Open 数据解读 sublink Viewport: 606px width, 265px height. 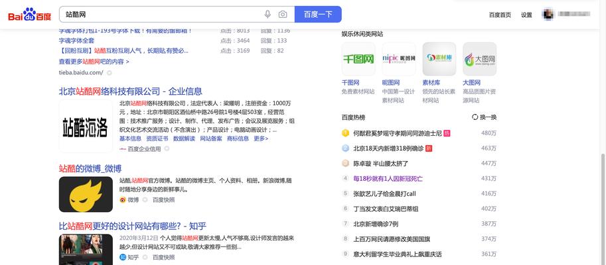pos(184,138)
